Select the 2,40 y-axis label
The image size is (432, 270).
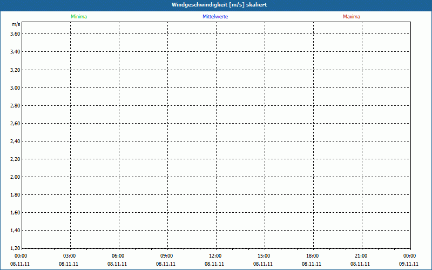point(15,141)
